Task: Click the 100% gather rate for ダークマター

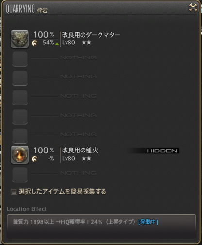Action: pyautogui.click(x=44, y=35)
